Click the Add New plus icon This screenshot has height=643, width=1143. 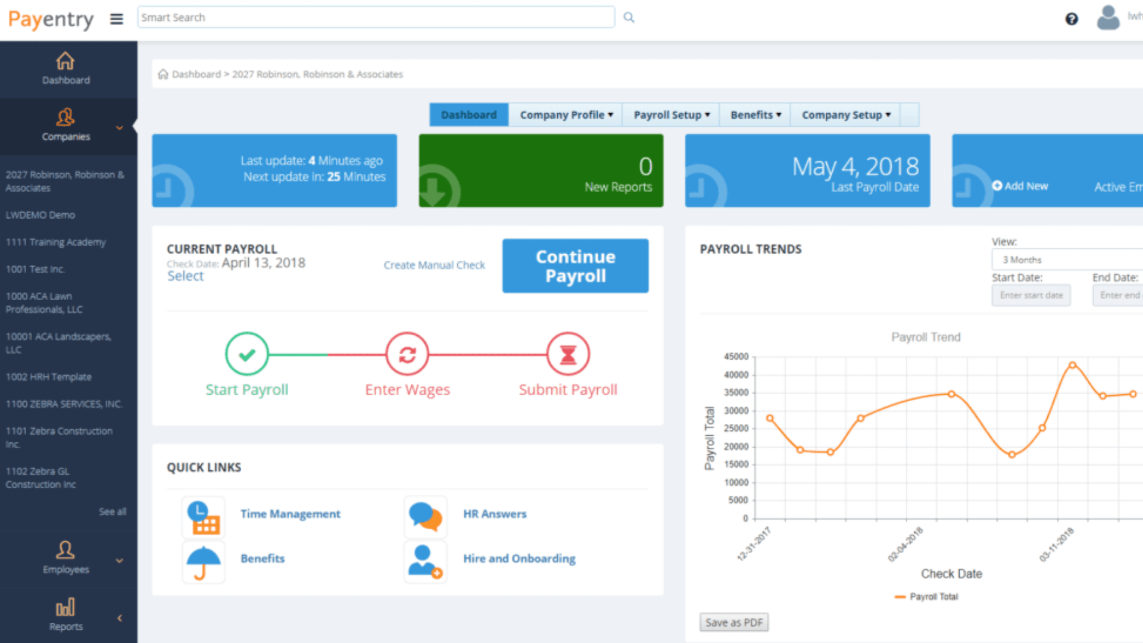click(997, 186)
